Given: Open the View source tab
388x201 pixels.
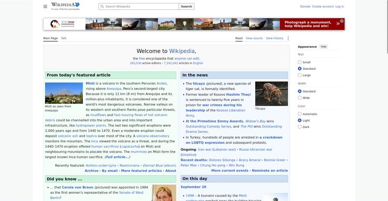Looking at the screenshot, I should coord(254,38).
